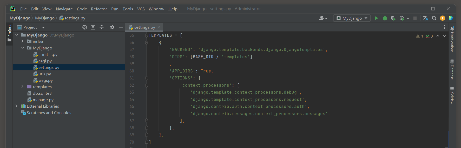Open the SciView tool window
This screenshot has width=461, height=148.
pyautogui.click(x=452, y=95)
